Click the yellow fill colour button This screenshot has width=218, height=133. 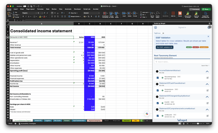click(x=40, y=16)
